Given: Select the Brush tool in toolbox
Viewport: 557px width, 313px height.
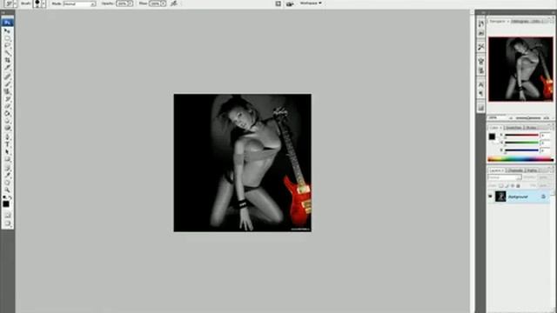Looking at the screenshot, I should click(7, 83).
